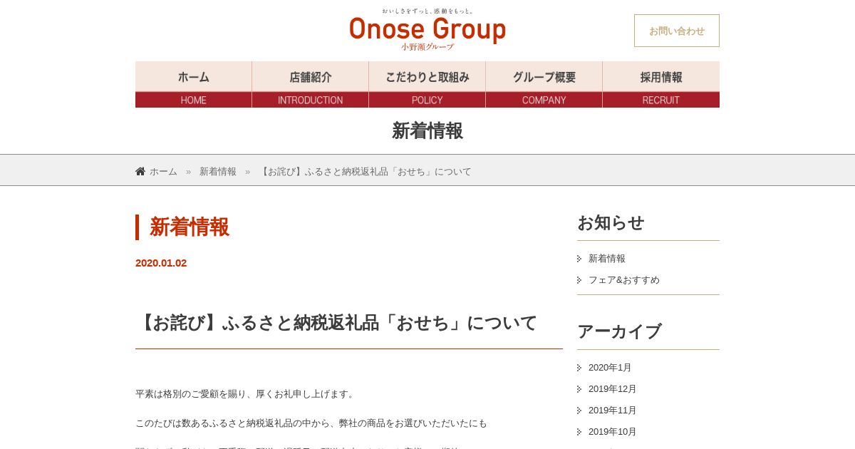855x449 pixels.
Task: Open the 2019年10月 archive
Action: pos(613,432)
